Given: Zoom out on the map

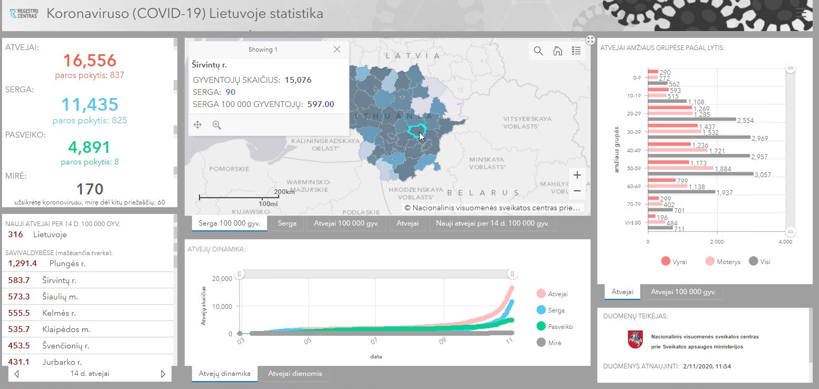Looking at the screenshot, I should point(577,191).
